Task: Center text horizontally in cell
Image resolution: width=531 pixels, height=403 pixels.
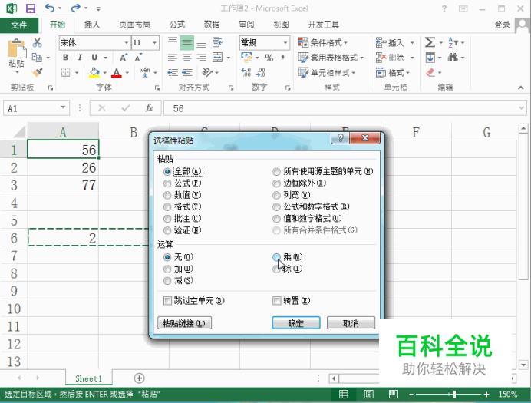Action: pos(187,58)
